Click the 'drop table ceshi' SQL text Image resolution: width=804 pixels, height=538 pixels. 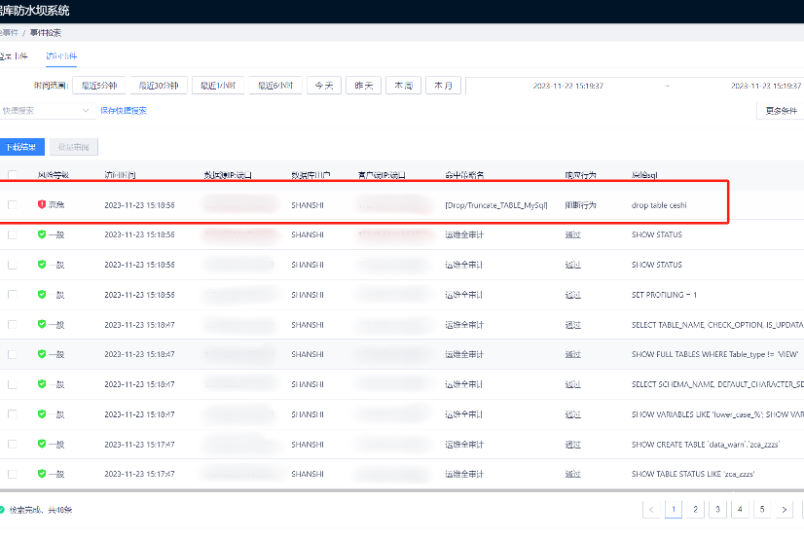[659, 205]
